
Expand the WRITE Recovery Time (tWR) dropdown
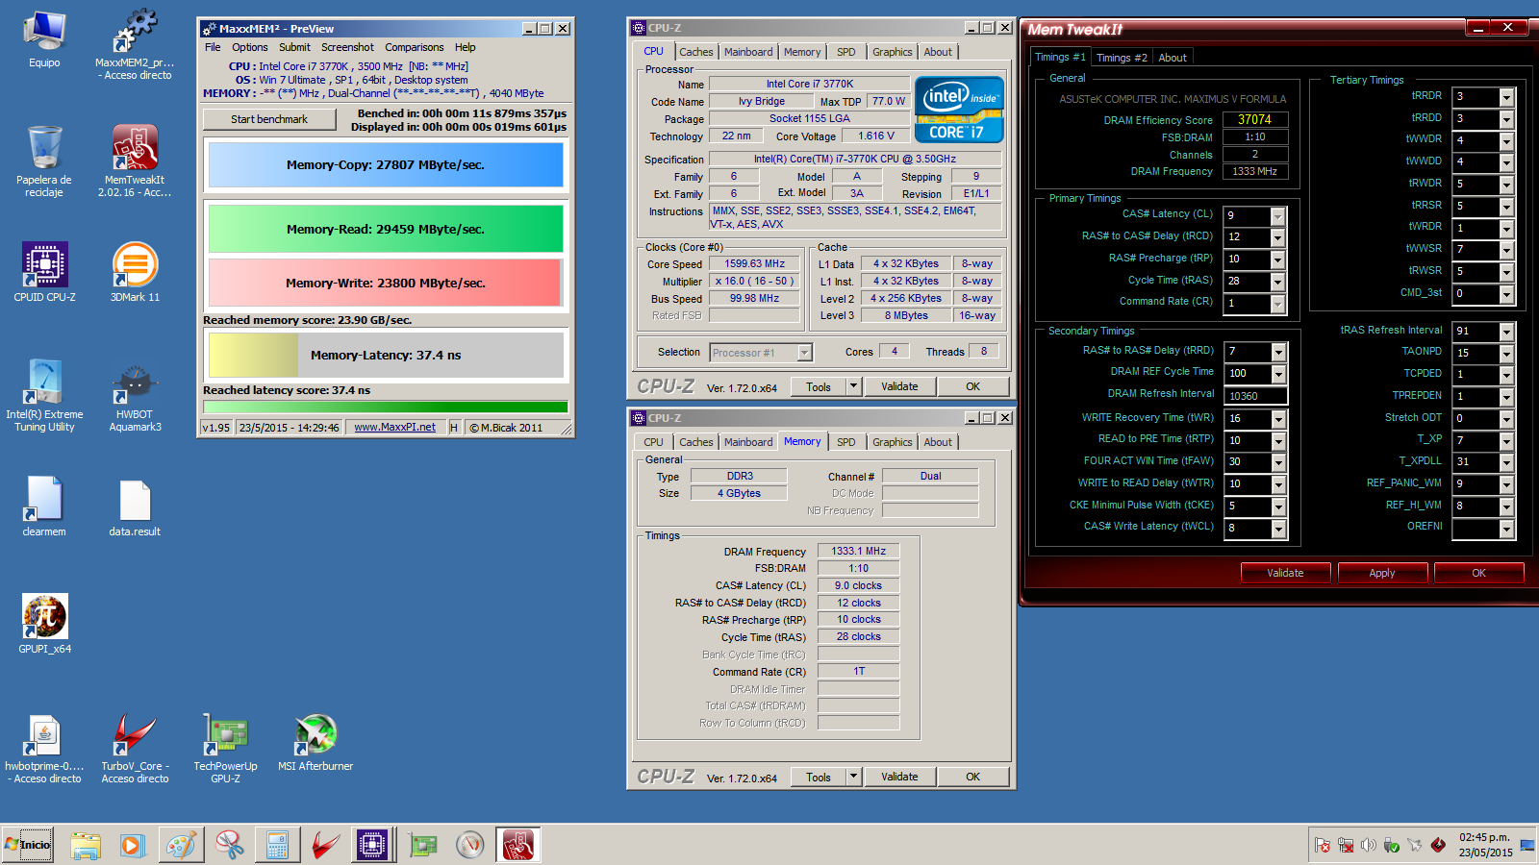(x=1278, y=419)
